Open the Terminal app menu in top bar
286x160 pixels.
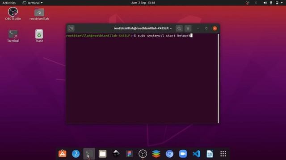pyautogui.click(x=33, y=3)
